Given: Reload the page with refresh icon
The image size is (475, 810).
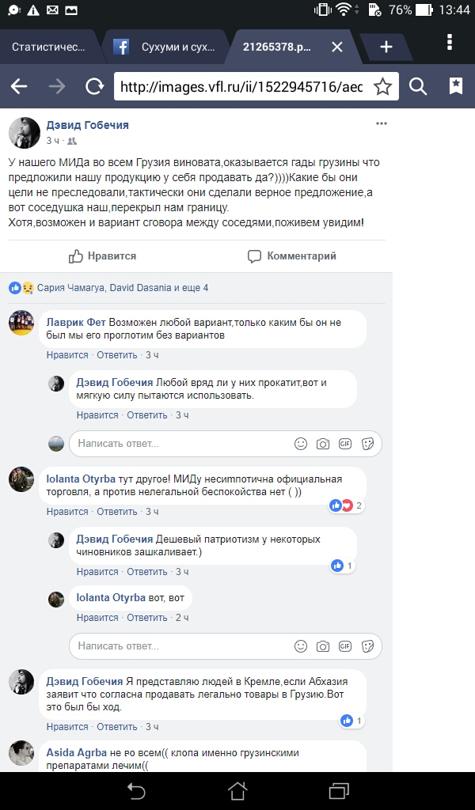Looking at the screenshot, I should click(94, 87).
